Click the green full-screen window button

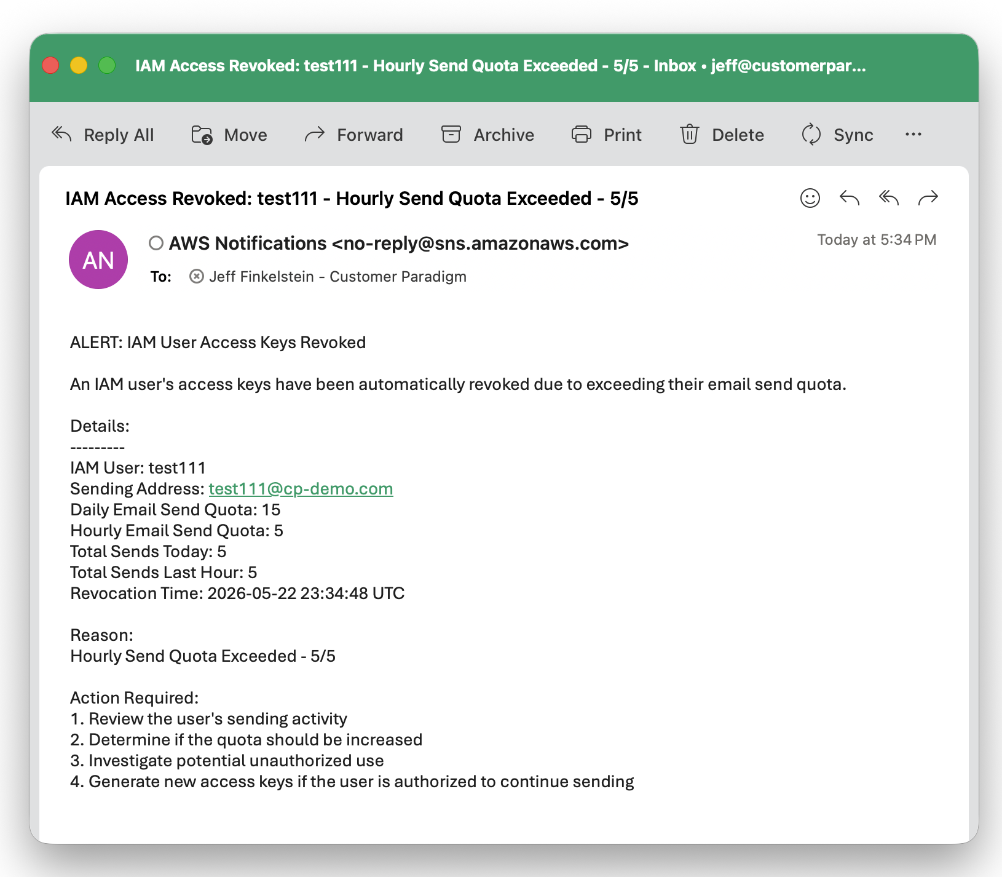(107, 65)
